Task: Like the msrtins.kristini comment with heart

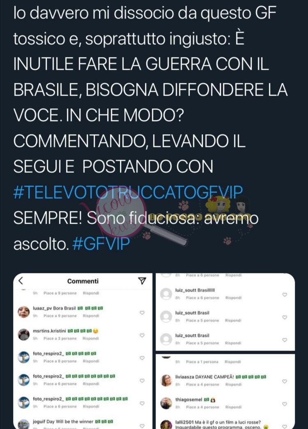Action: click(x=142, y=335)
